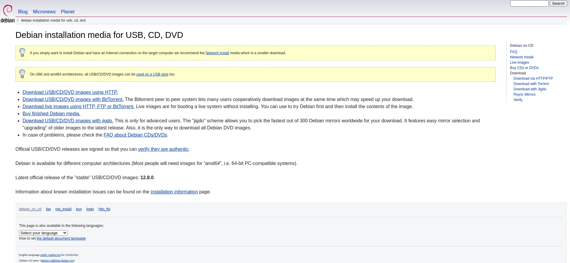Open Download with Torrent in the sidebar
This screenshot has height=263, width=570.
pyautogui.click(x=531, y=84)
